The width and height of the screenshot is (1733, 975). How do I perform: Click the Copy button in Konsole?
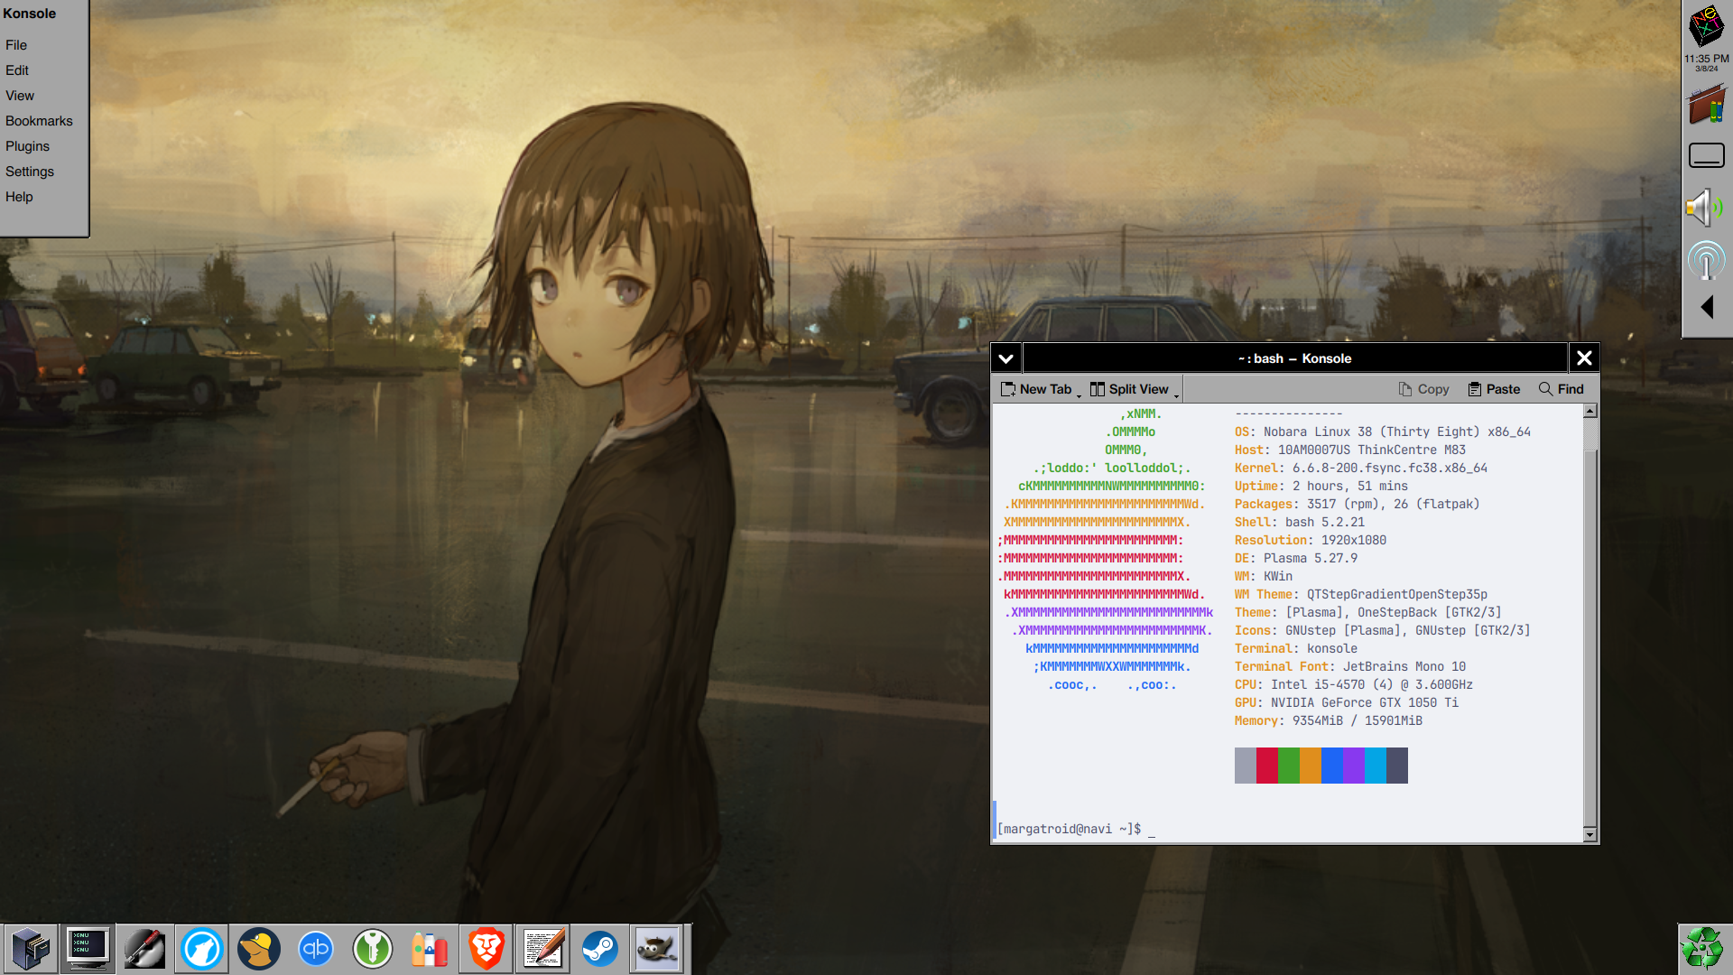pyautogui.click(x=1423, y=389)
